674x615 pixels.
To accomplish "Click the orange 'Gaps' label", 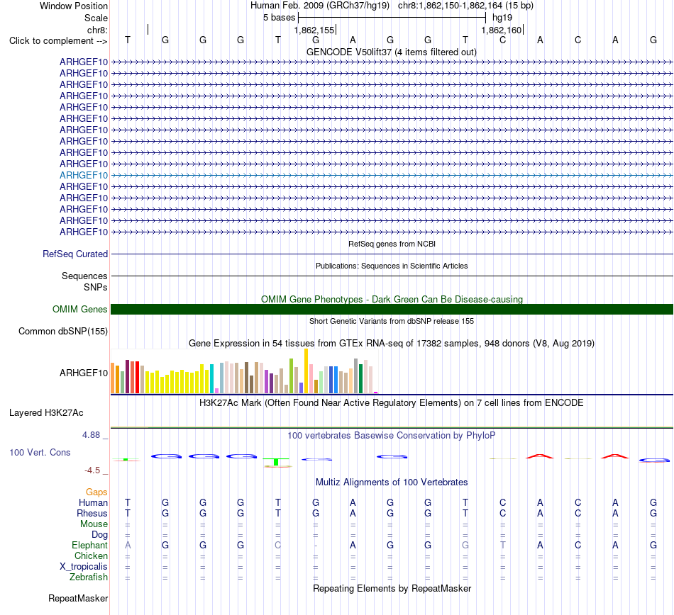I will pos(96,492).
